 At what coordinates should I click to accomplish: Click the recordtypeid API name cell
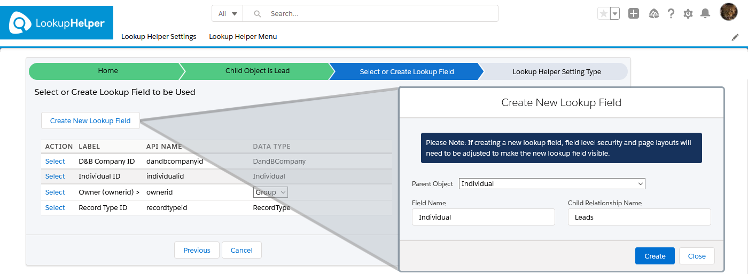tap(167, 207)
